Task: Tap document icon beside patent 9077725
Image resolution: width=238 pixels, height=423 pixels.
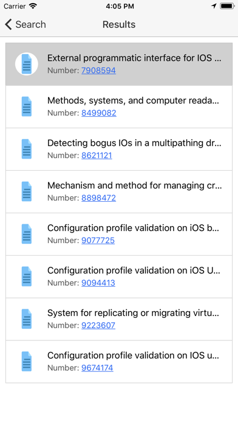Action: [27, 234]
